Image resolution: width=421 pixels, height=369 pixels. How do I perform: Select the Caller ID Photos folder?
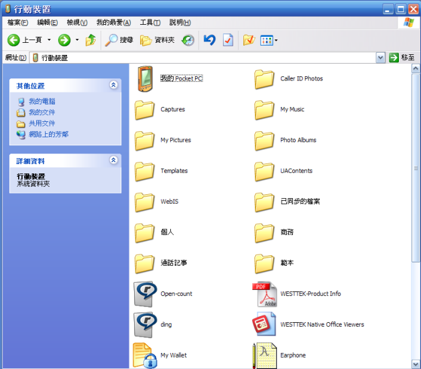(288, 79)
